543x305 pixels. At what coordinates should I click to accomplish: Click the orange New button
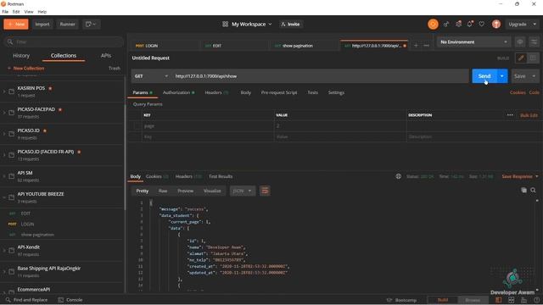[16, 25]
